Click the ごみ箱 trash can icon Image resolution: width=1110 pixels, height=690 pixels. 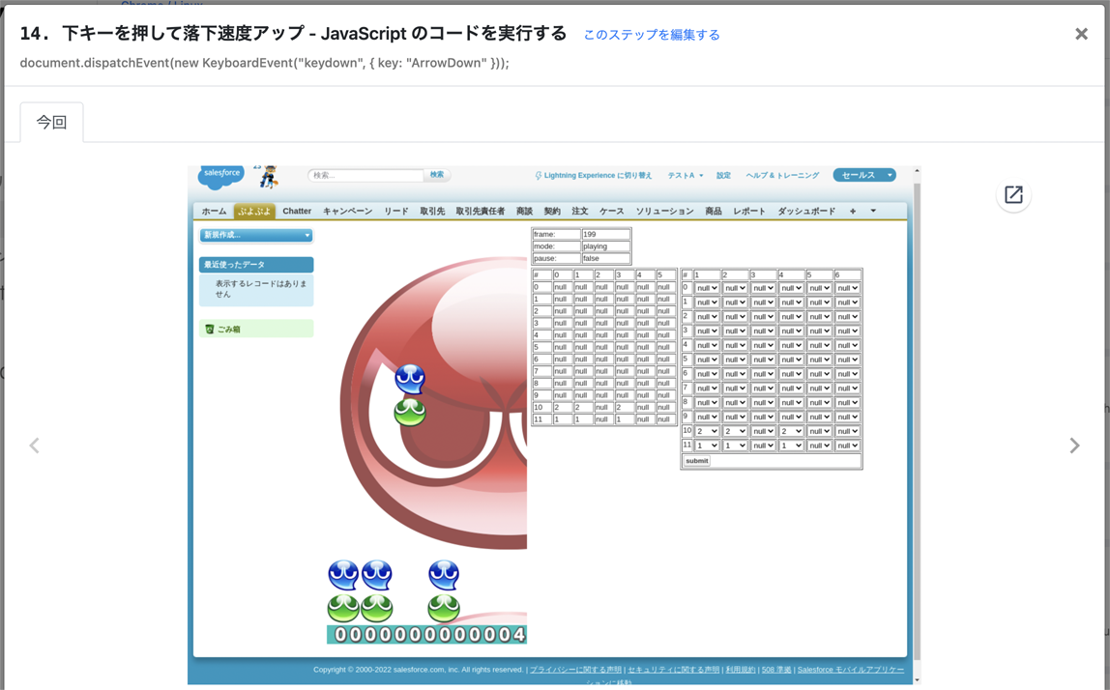[209, 330]
